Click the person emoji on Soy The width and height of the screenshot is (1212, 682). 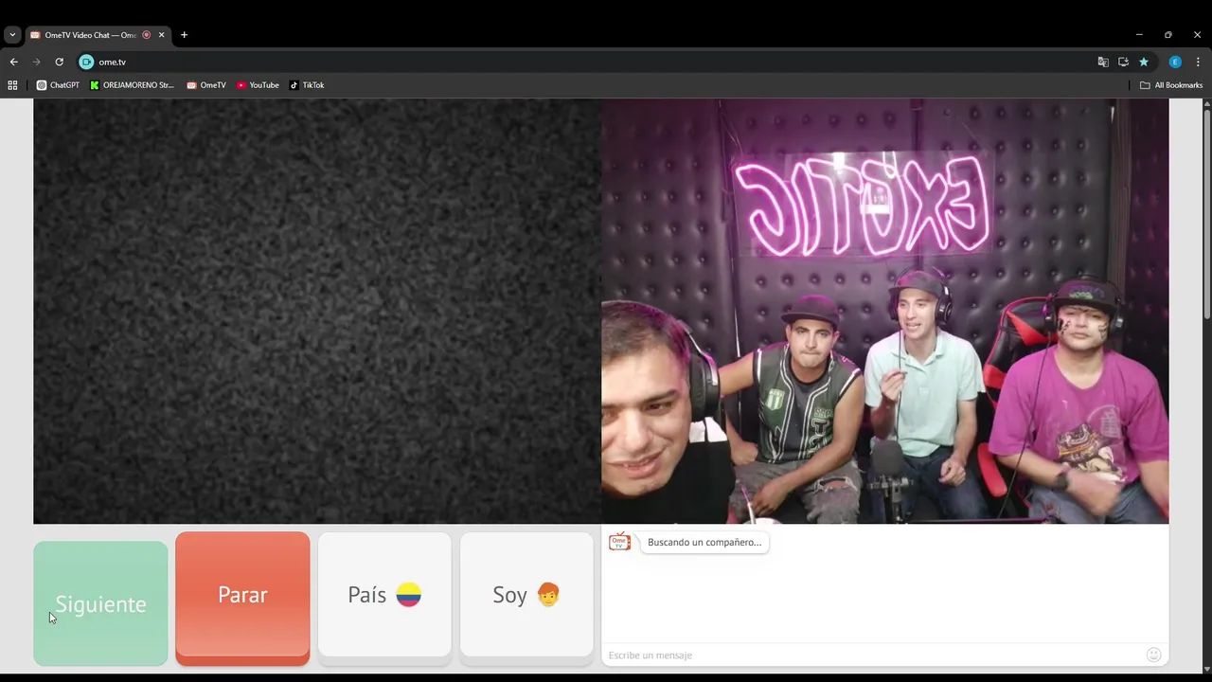(x=548, y=595)
